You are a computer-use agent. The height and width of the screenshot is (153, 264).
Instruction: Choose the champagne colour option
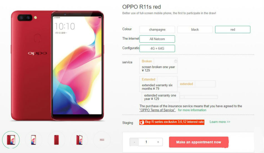[157, 29]
